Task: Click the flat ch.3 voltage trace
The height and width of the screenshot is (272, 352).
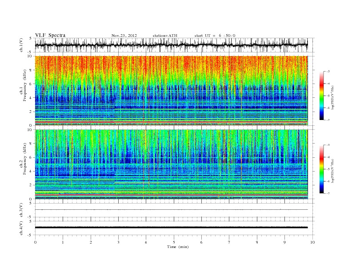Action: [x=171, y=210]
